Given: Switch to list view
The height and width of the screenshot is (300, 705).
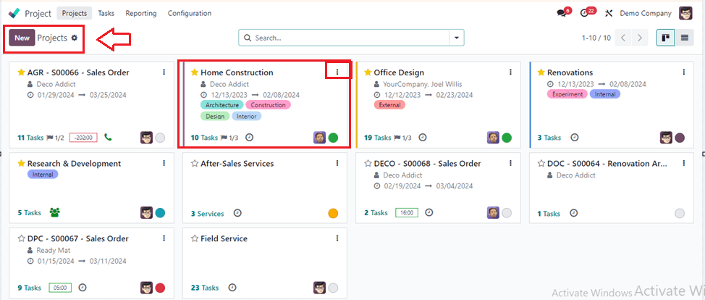Looking at the screenshot, I should 684,38.
